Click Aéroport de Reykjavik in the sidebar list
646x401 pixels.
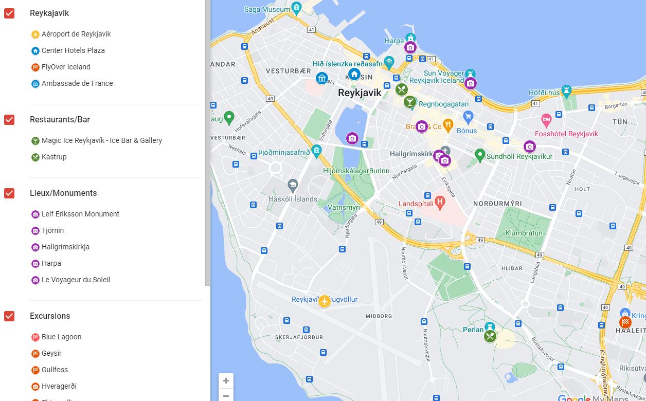coord(76,34)
